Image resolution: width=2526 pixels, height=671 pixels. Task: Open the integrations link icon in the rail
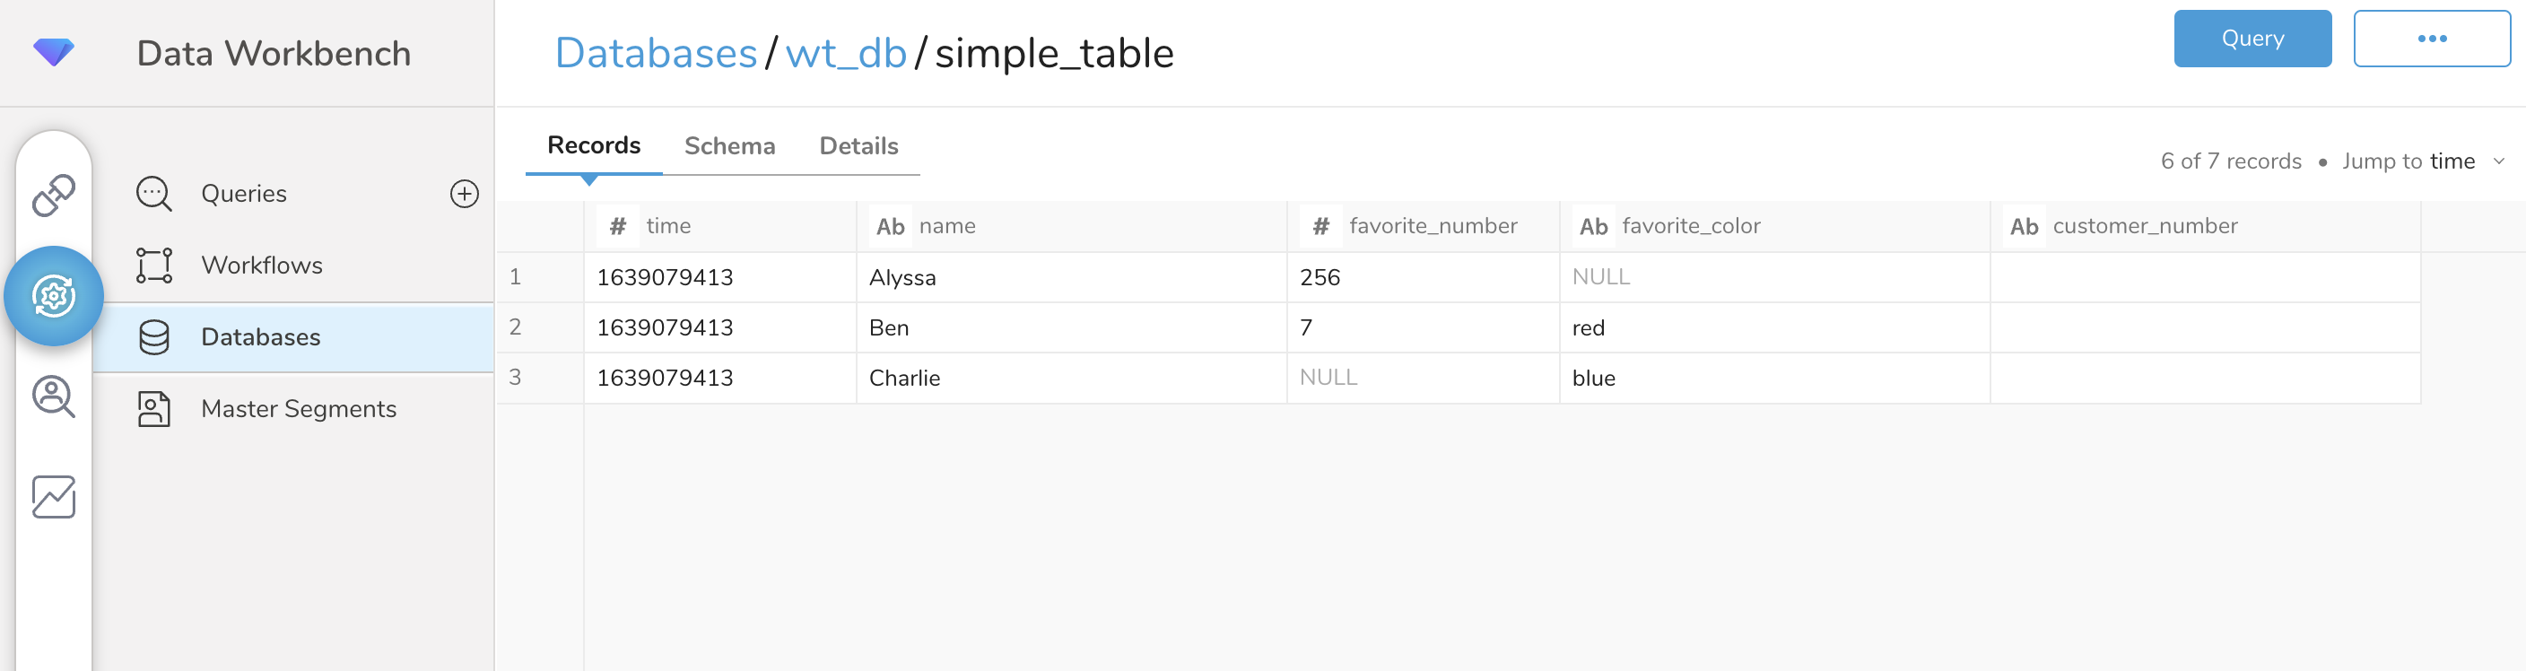tap(54, 196)
